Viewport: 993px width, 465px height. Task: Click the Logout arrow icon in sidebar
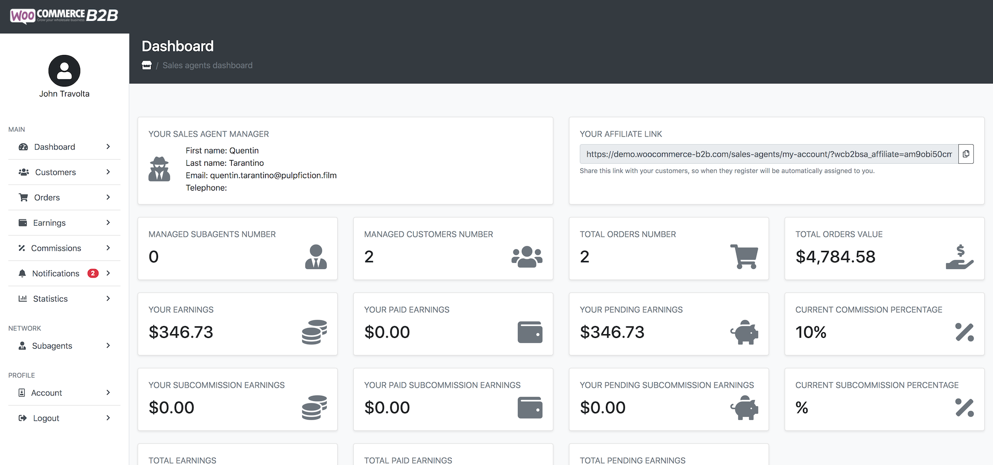23,418
